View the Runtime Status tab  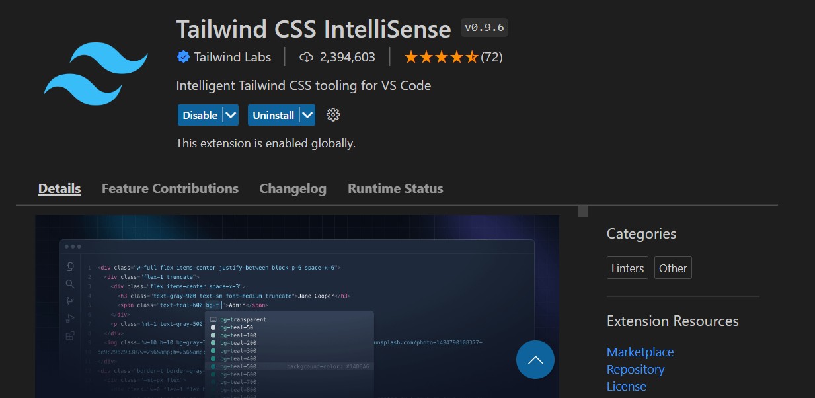click(395, 188)
